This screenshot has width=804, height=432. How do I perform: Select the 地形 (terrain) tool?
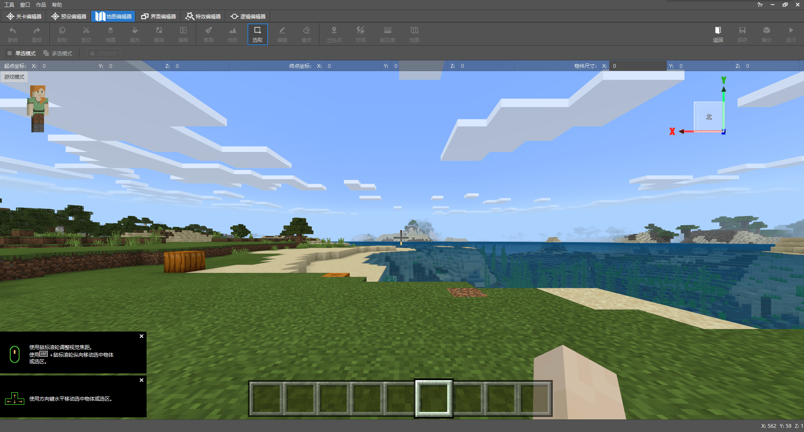tap(233, 34)
